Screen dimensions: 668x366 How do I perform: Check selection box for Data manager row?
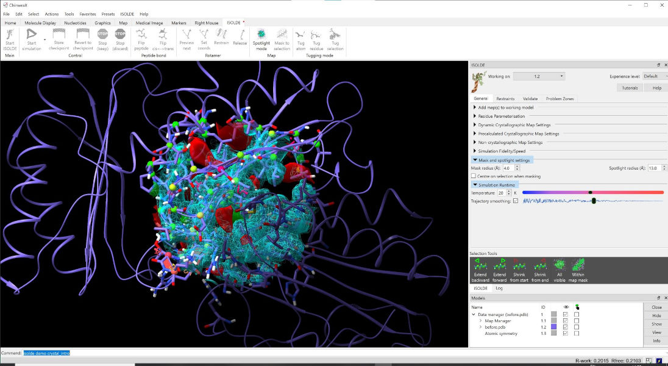(x=577, y=315)
